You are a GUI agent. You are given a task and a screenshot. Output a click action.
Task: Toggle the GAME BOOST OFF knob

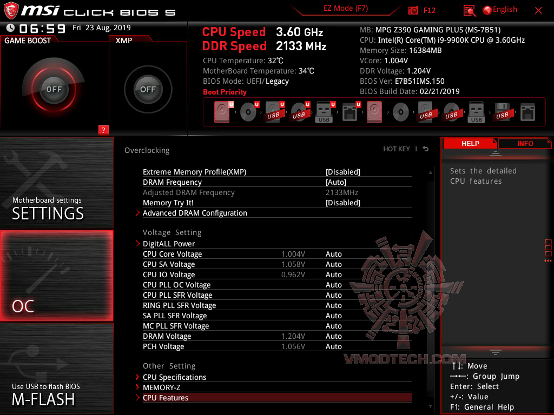(54, 89)
